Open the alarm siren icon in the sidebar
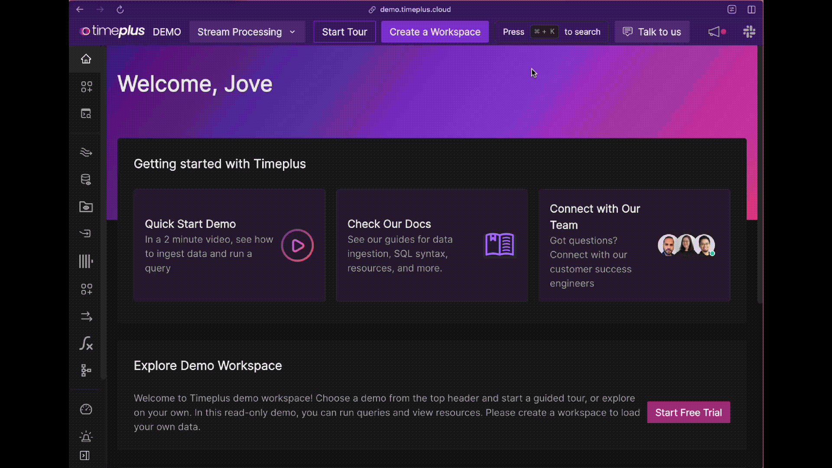 (x=86, y=436)
